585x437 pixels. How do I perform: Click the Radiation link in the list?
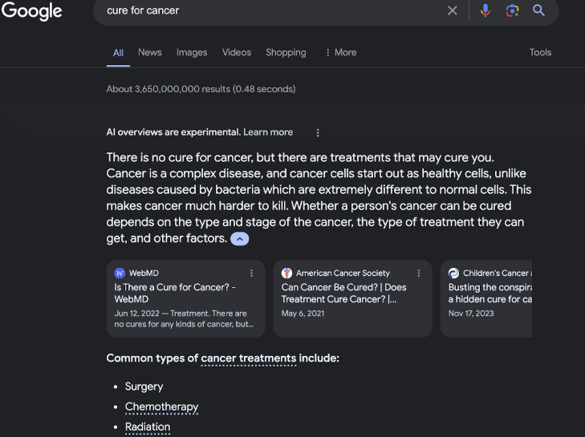[x=148, y=427]
